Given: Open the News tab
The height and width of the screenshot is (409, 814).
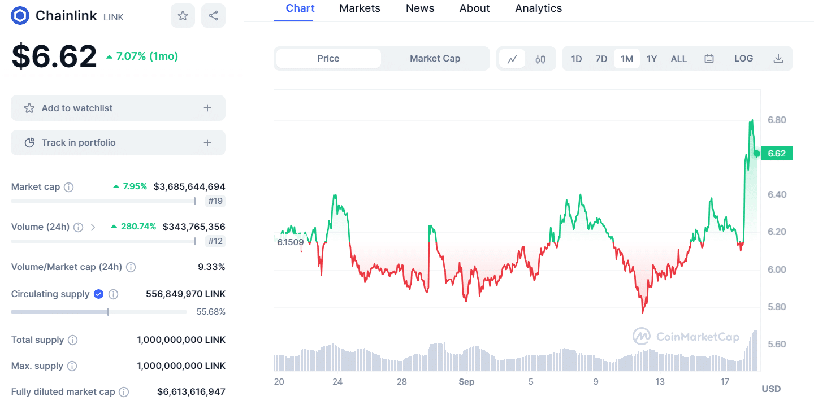Looking at the screenshot, I should (420, 8).
